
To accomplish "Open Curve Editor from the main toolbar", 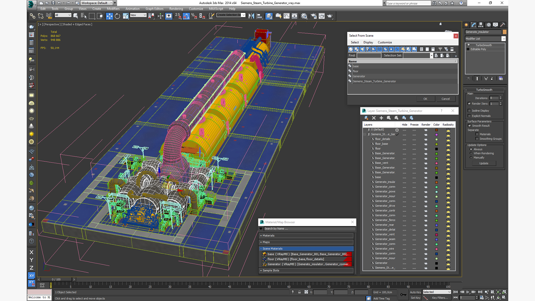I will tap(286, 16).
